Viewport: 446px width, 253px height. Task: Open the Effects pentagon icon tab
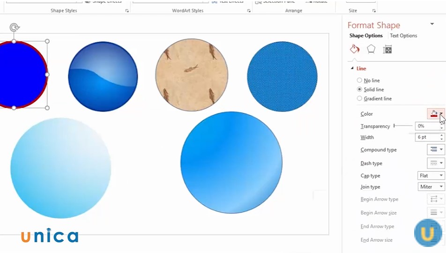click(x=371, y=49)
